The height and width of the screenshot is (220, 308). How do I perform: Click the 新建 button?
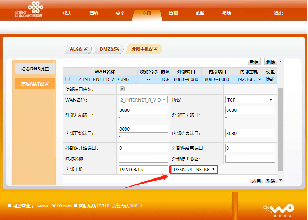tap(254, 62)
